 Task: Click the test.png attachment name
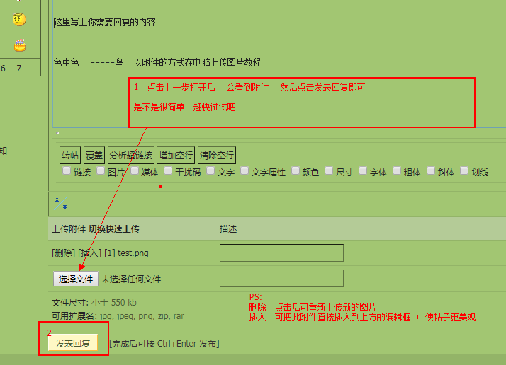[x=133, y=253]
